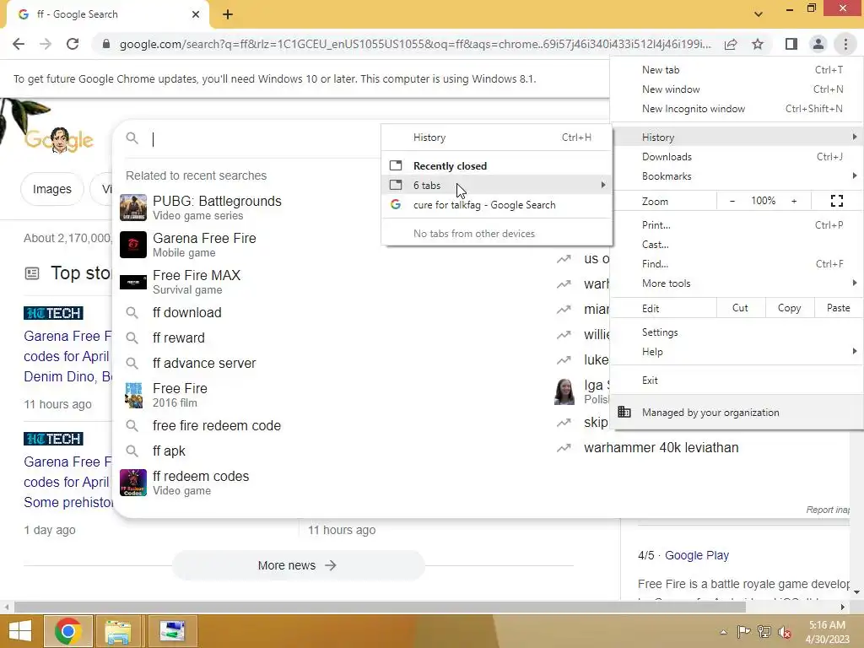This screenshot has height=648, width=864.
Task: Choose Cast... from the menu
Action: pos(737,244)
